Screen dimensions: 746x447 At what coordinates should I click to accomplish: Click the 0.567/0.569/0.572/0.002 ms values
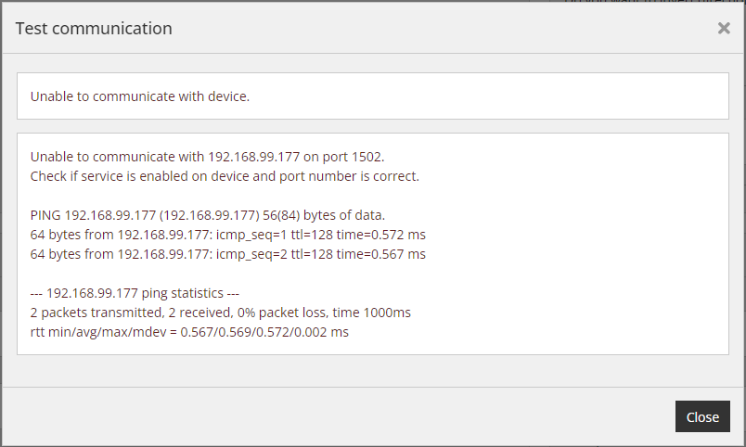[264, 332]
